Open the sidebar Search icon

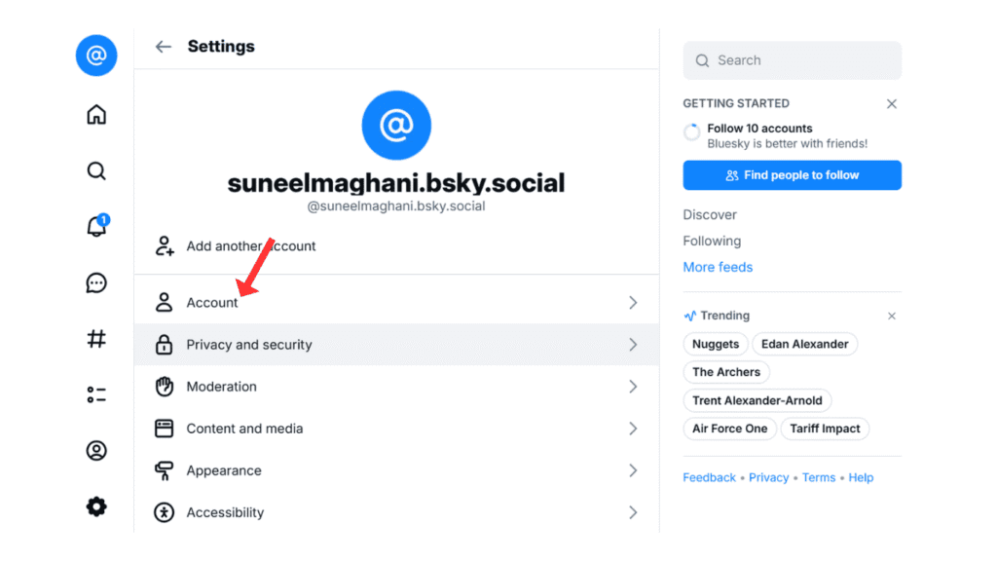96,171
